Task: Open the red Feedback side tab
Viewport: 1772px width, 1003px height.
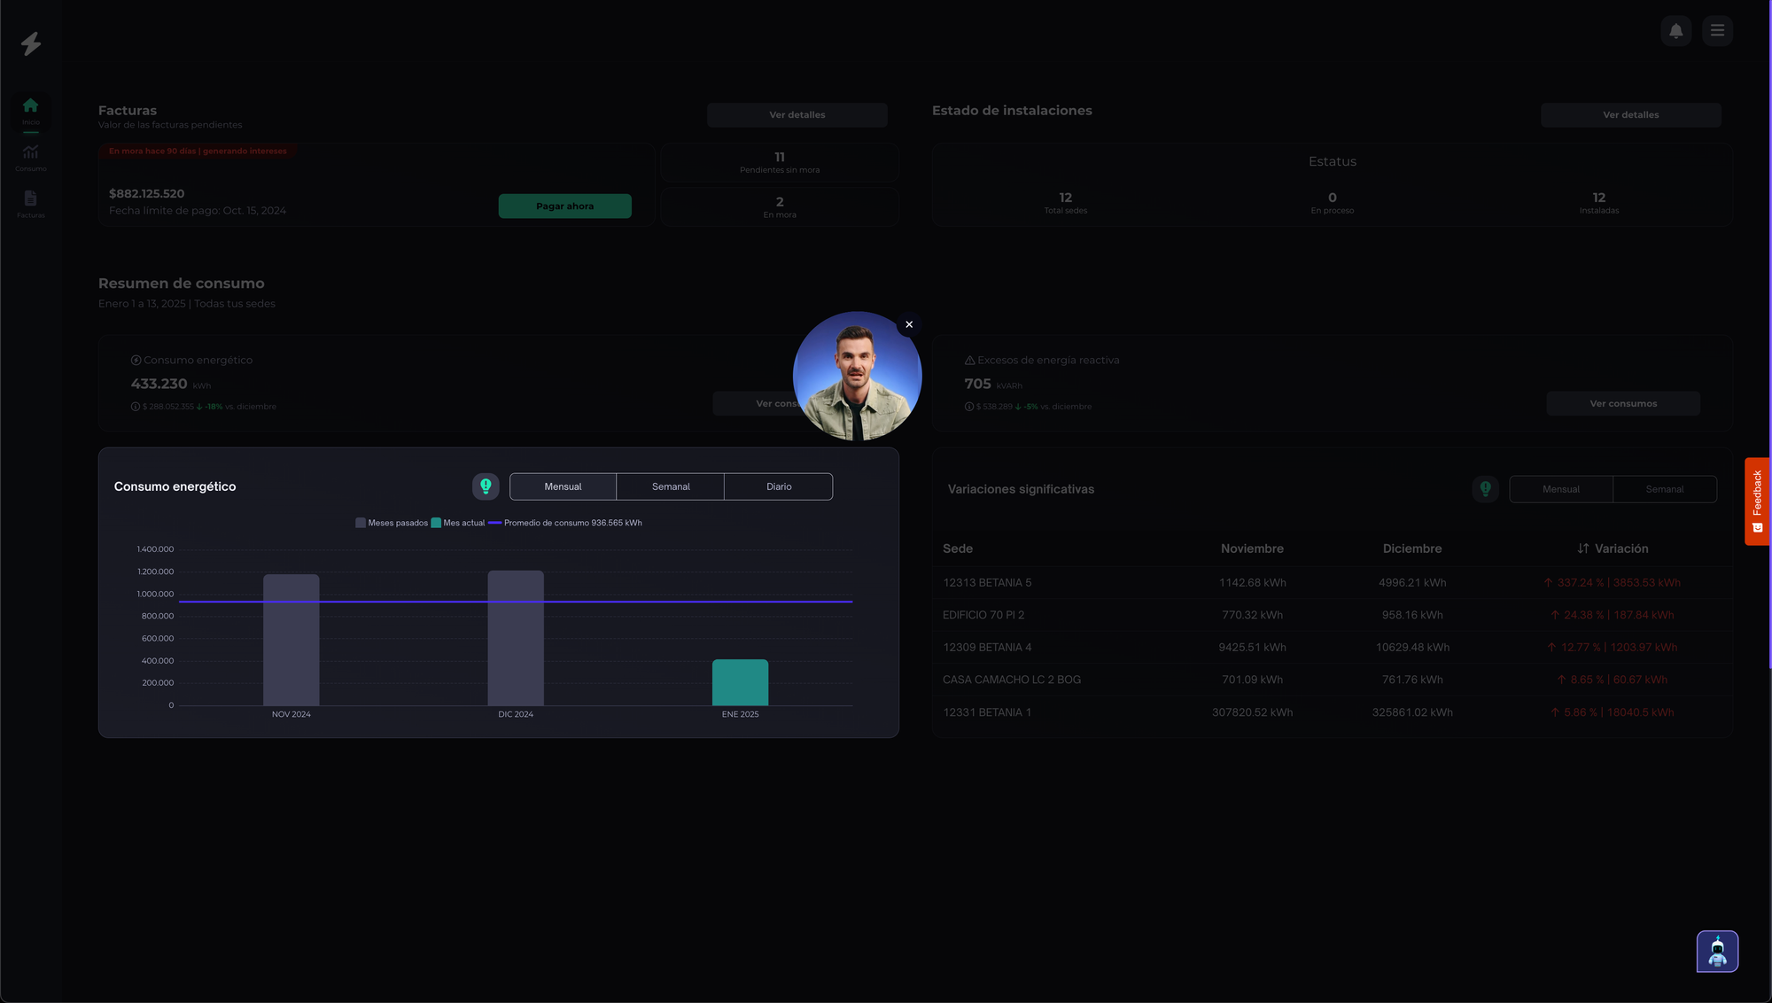Action: (x=1757, y=501)
